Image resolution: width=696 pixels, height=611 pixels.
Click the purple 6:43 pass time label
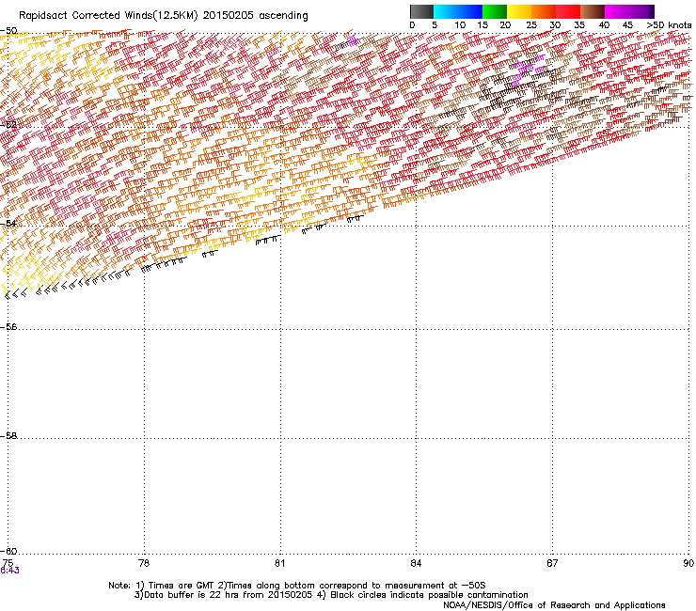point(9,571)
